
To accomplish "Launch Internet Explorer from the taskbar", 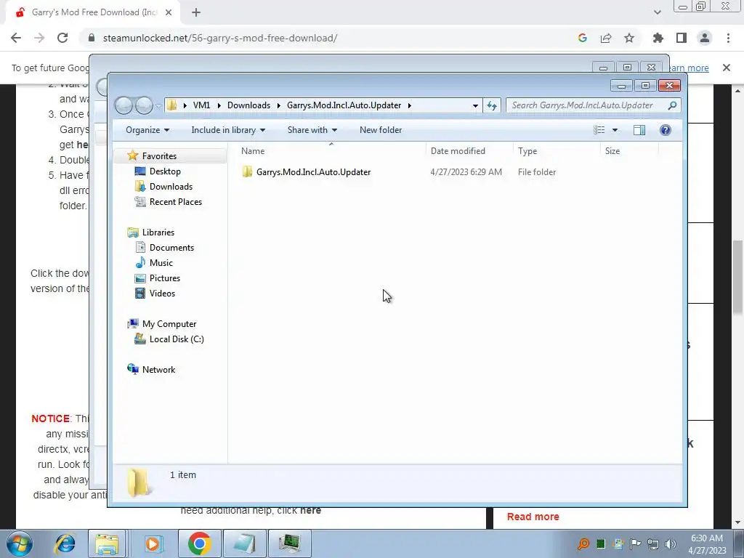I will 65,543.
